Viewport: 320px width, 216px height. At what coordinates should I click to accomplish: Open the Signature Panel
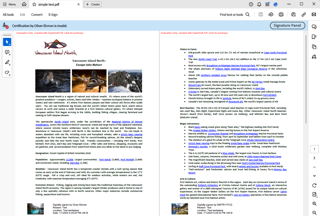(287, 25)
